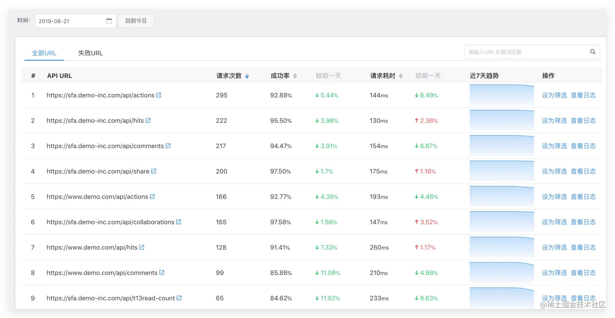Select request count value 295
Viewport: 615px width, 318px height.
pos(222,95)
